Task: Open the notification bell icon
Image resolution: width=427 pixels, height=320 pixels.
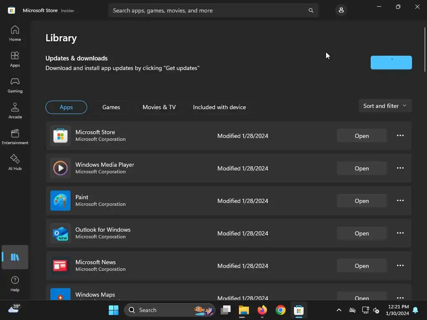Action: [415, 310]
